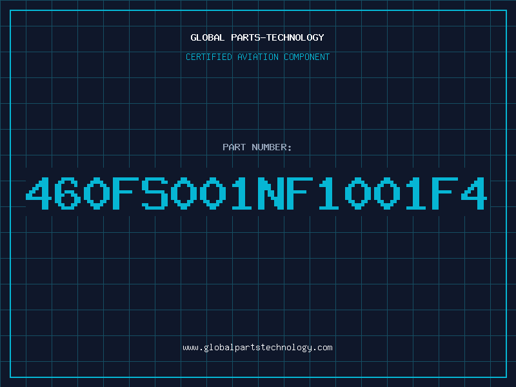Click the GLOBAL PARTS-TECHNOLOGY heading
516x387 pixels.
click(257, 37)
